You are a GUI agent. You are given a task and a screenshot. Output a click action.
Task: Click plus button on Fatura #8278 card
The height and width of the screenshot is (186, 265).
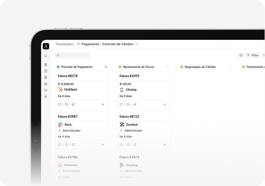103,104
